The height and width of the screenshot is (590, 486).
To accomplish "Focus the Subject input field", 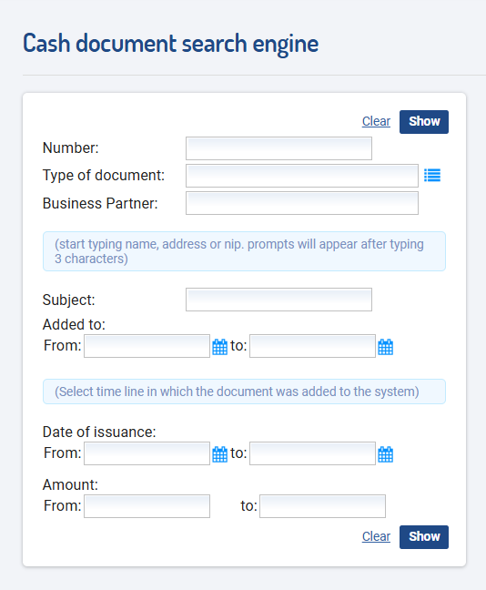I will [x=278, y=300].
